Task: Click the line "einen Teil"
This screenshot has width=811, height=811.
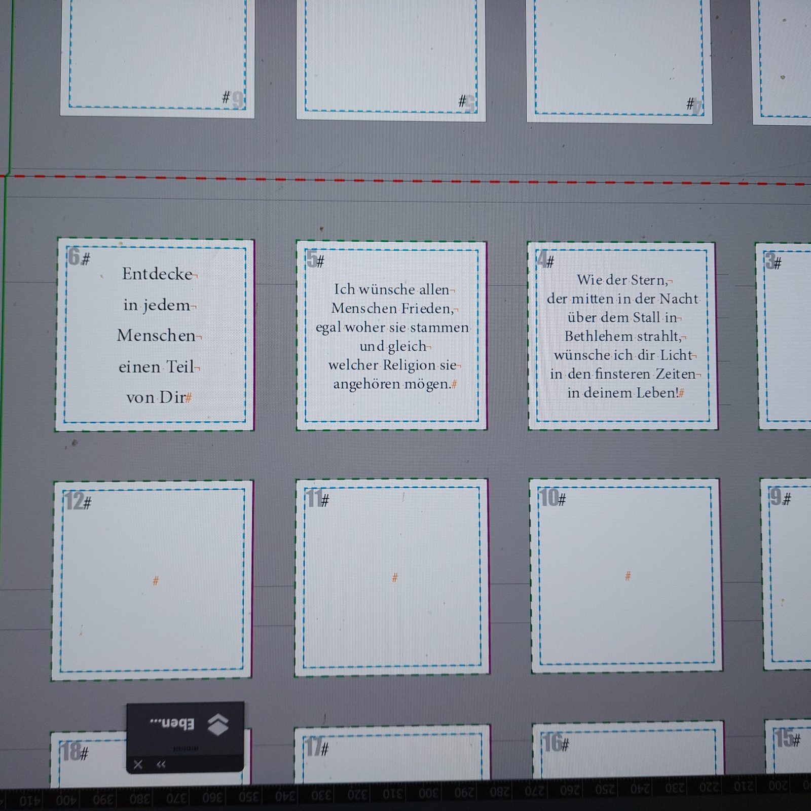Action: [x=157, y=367]
